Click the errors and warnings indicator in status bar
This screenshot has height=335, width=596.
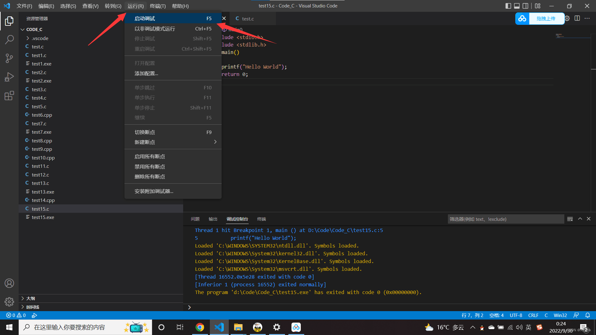coord(16,315)
